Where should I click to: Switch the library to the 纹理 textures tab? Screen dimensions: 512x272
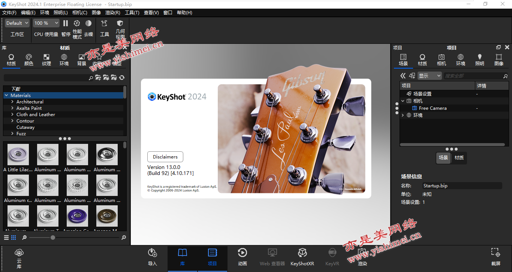tap(46, 60)
